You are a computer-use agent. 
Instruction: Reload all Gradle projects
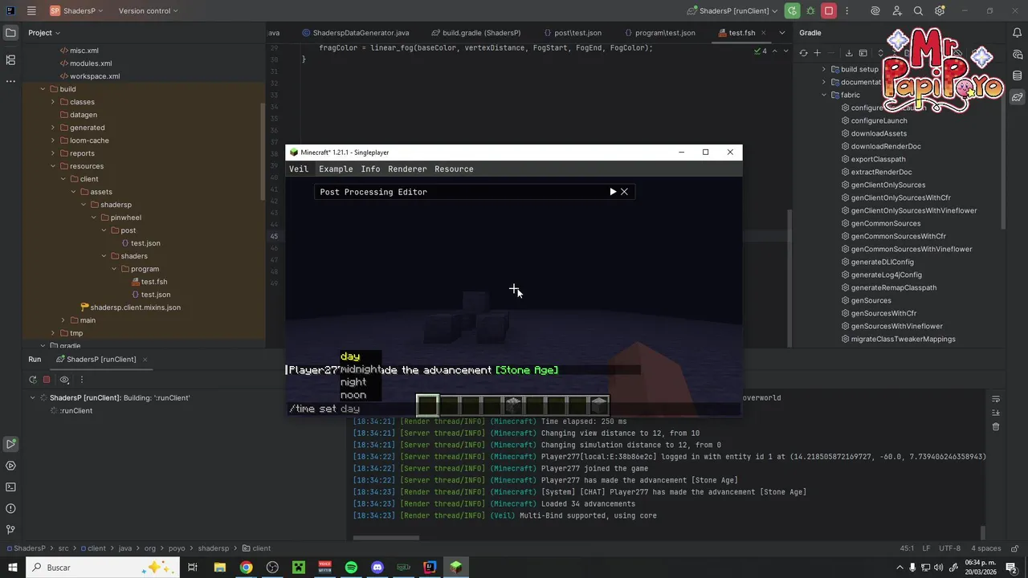803,53
